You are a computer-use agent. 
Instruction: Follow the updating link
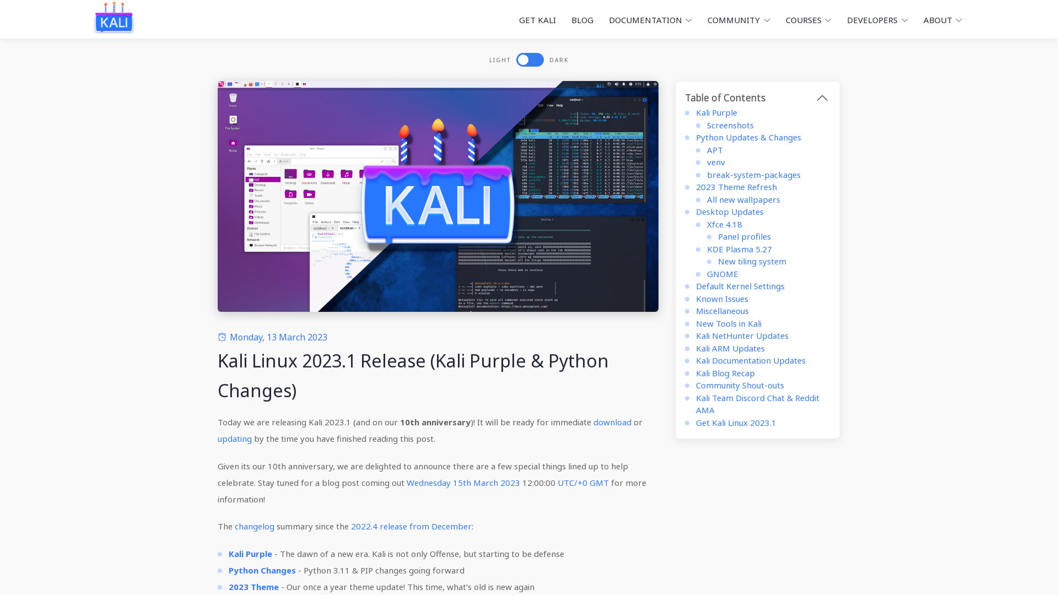click(235, 439)
